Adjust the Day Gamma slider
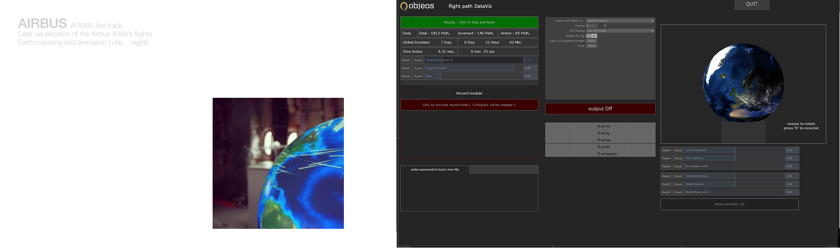Screen dimensions: 840x248 coord(735,158)
